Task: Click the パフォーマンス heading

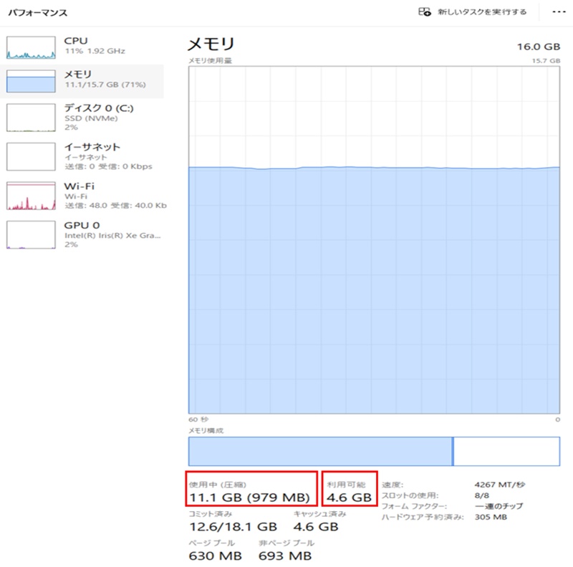Action: pyautogui.click(x=37, y=11)
